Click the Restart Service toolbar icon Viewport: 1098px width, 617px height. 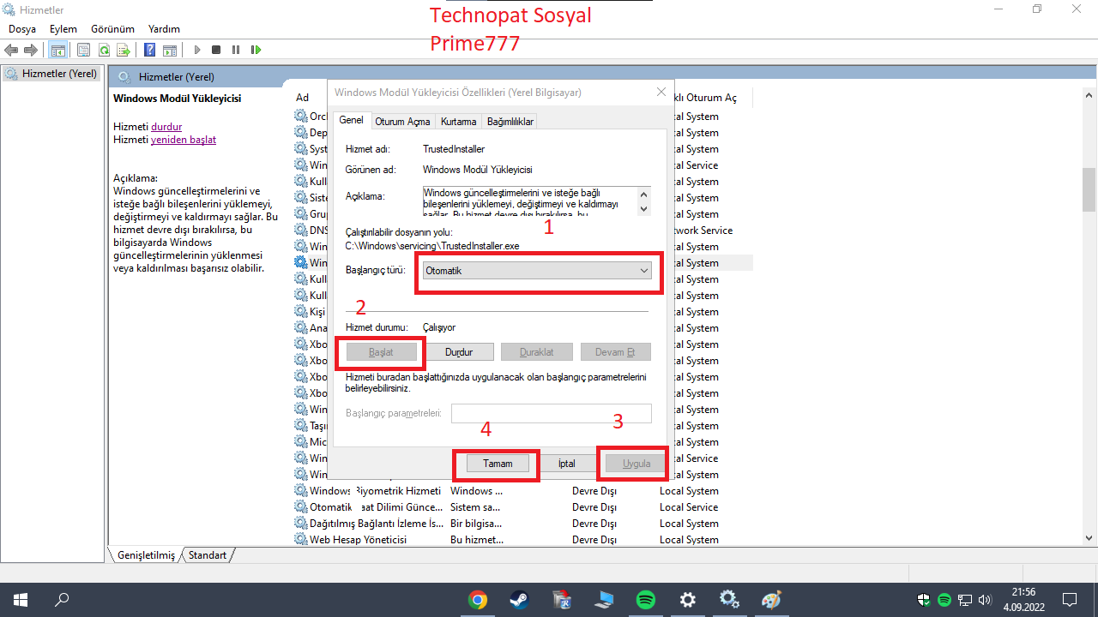256,51
